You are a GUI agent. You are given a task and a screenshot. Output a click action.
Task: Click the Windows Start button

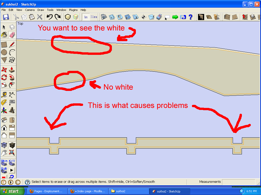12,191
